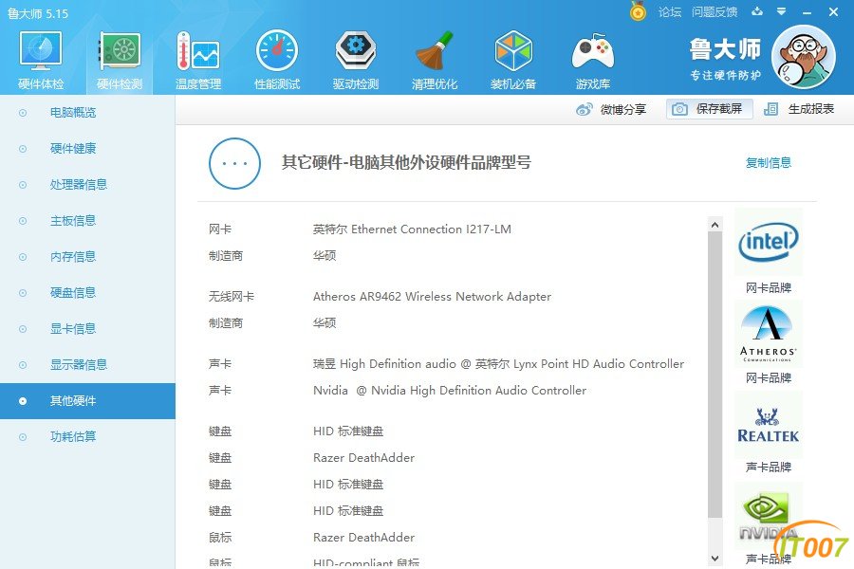Click 英特尔 Ethernet Connection I217-LM text

click(x=412, y=229)
